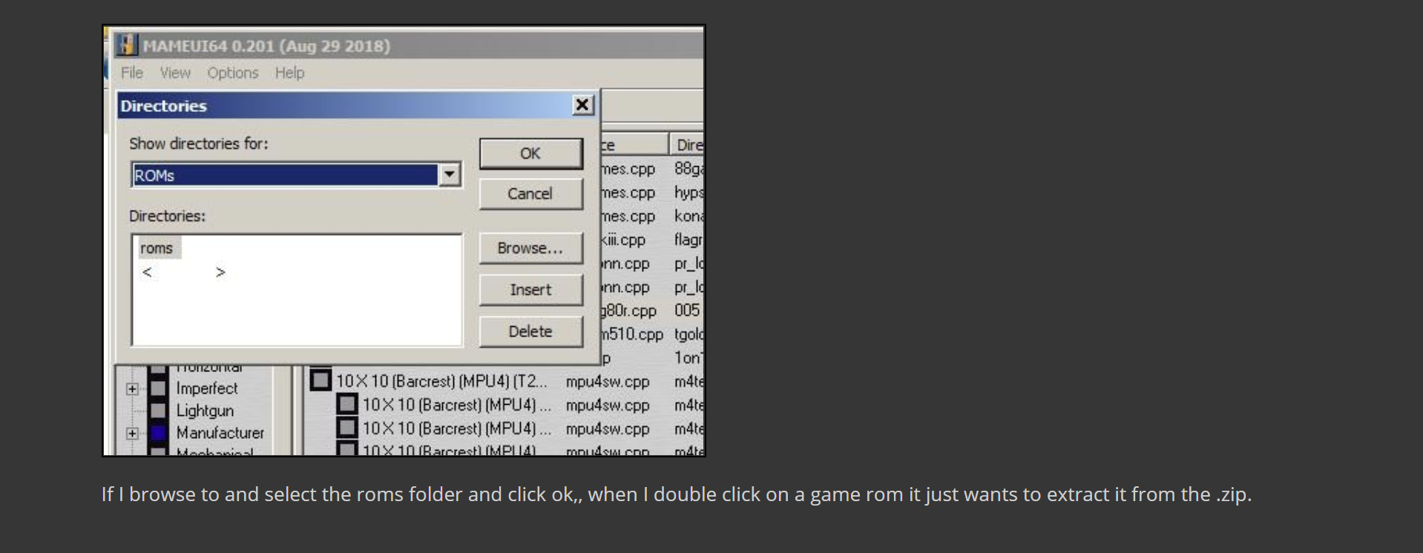
Task: Select the Manufacturer tree item label
Action: click(x=220, y=433)
